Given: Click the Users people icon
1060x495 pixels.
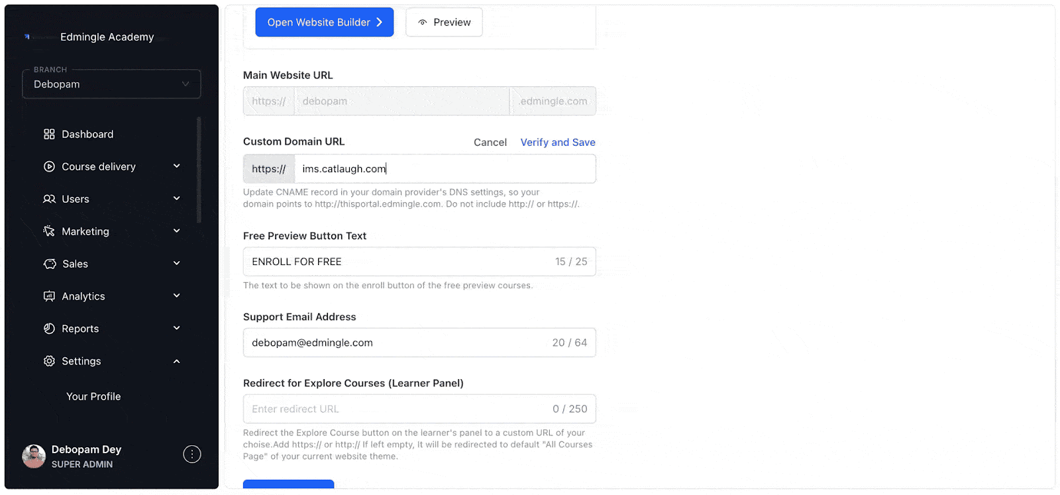Looking at the screenshot, I should coord(49,199).
